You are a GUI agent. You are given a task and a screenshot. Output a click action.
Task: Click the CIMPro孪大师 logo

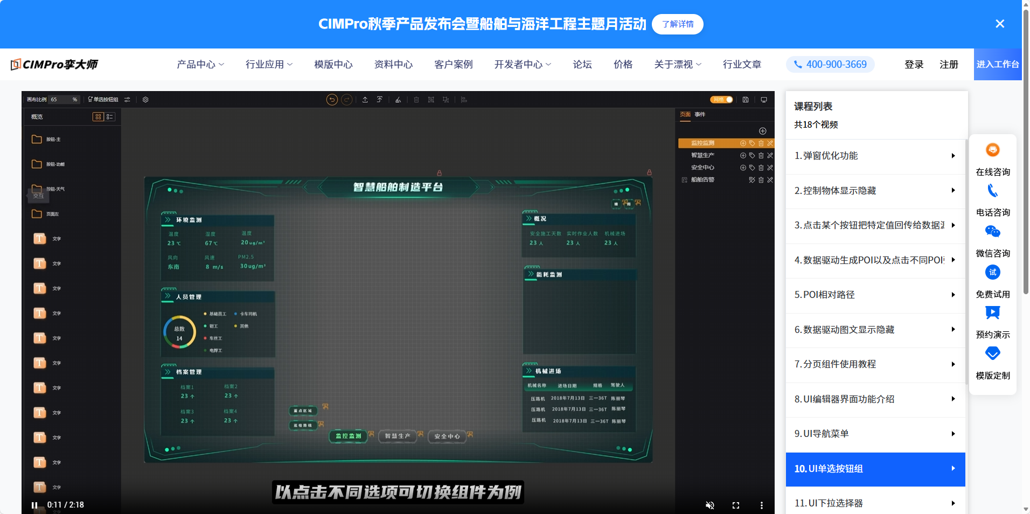pos(54,65)
